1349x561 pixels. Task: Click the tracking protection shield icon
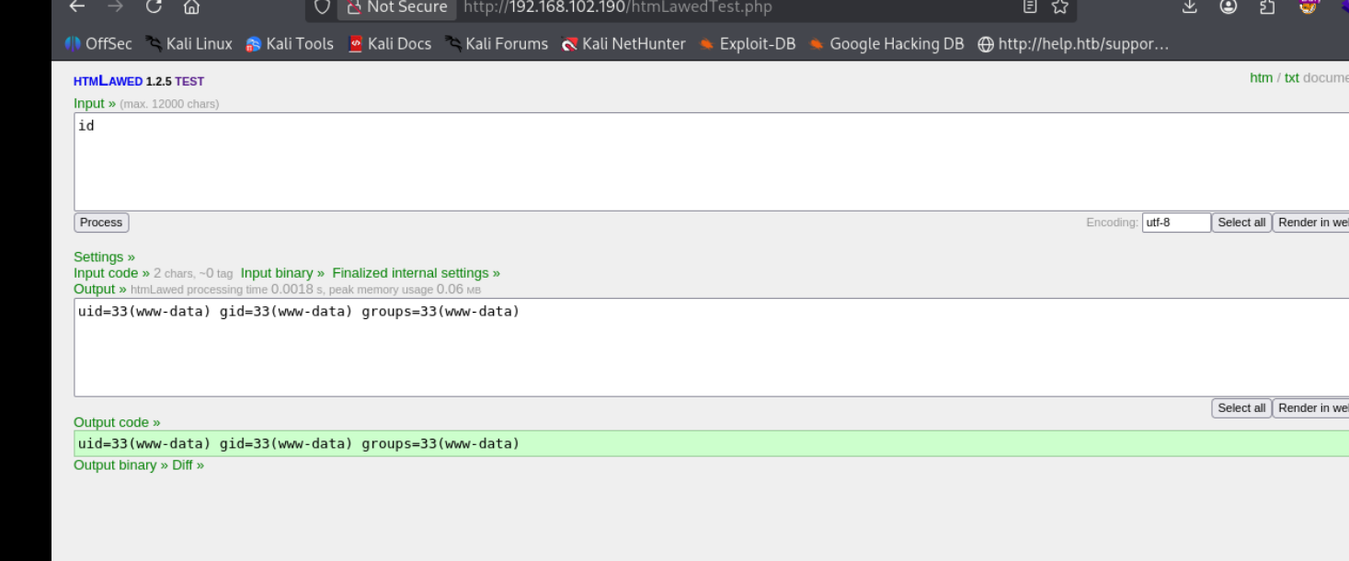pyautogui.click(x=322, y=7)
